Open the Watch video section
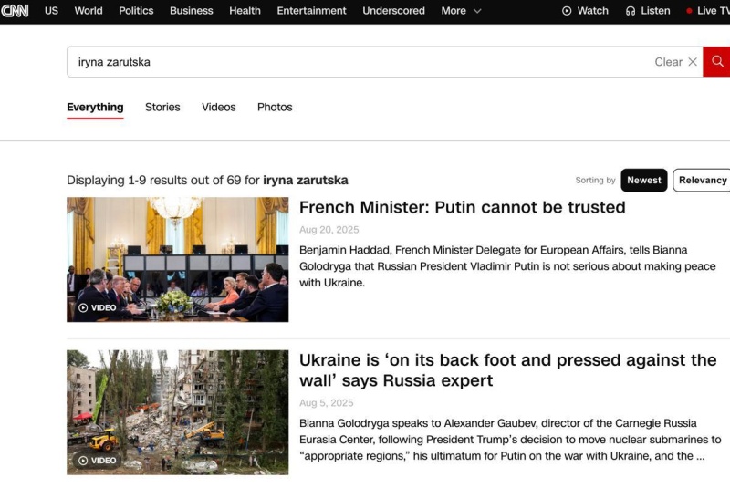Image resolution: width=730 pixels, height=488 pixels. [585, 11]
